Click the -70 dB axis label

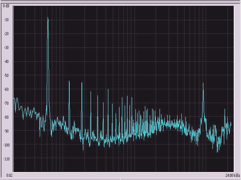pyautogui.click(x=6, y=103)
